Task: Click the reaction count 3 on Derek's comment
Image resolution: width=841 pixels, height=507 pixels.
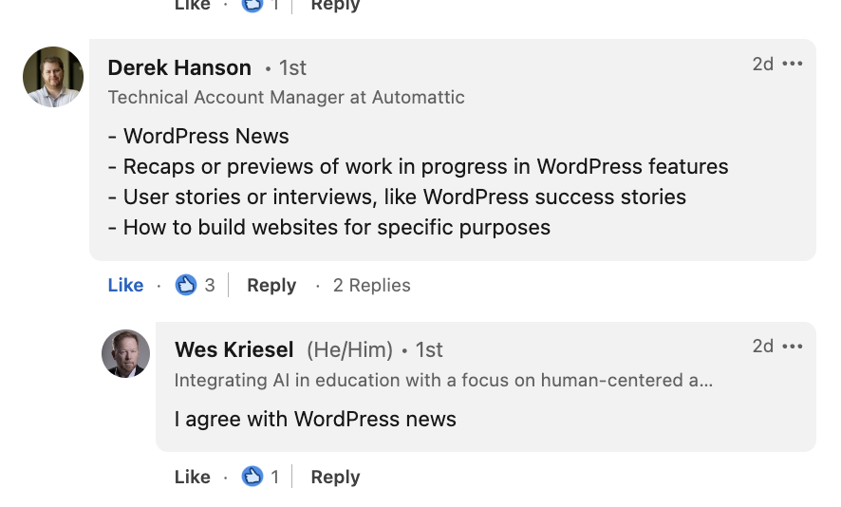Action: pyautogui.click(x=210, y=285)
